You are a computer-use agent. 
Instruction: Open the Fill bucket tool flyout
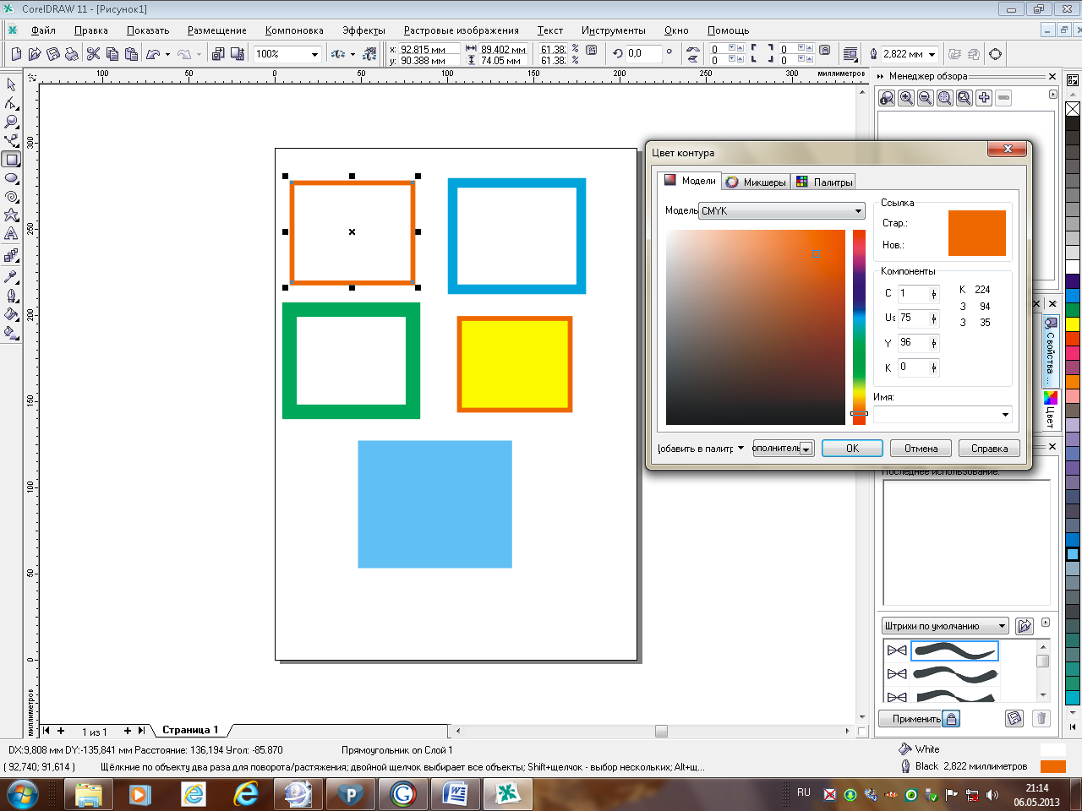(x=11, y=314)
